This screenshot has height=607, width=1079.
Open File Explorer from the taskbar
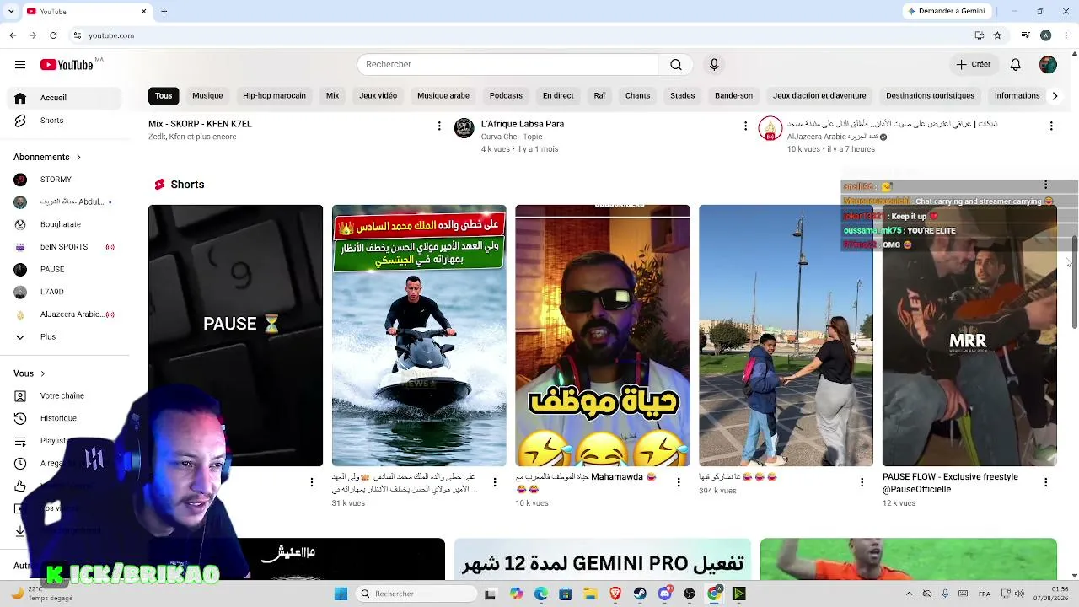coord(590,594)
